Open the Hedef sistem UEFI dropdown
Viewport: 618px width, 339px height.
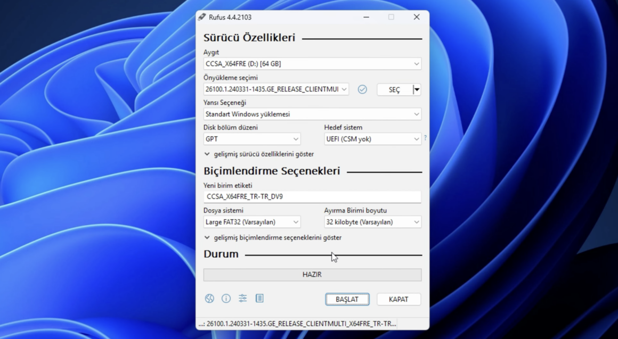click(x=372, y=139)
